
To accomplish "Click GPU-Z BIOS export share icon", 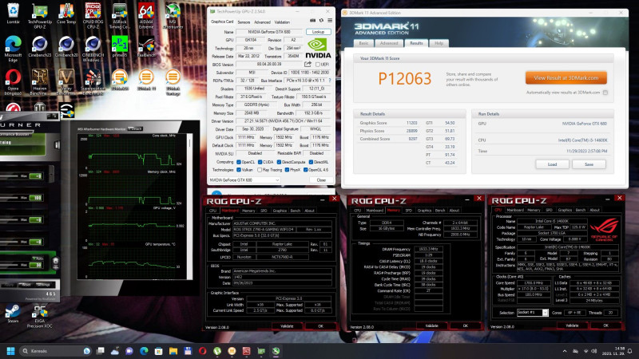I will [x=308, y=65].
